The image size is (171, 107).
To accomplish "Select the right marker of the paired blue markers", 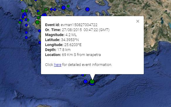I will coord(55,10).
